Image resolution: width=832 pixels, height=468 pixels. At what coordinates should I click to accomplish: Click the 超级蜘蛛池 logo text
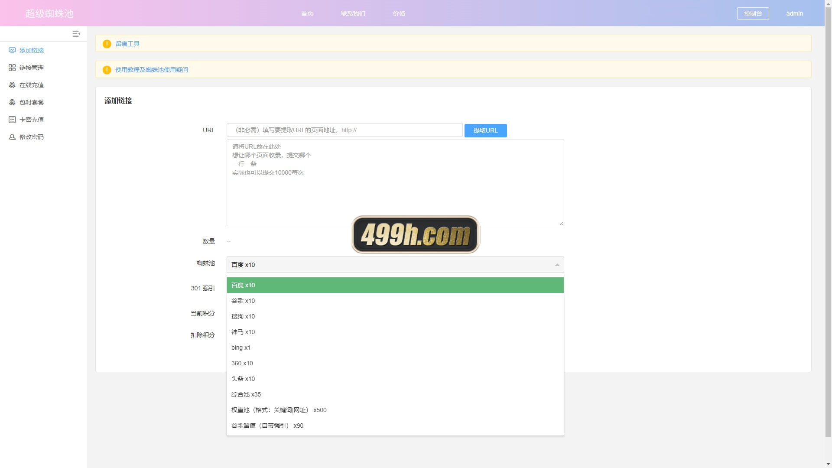[49, 13]
